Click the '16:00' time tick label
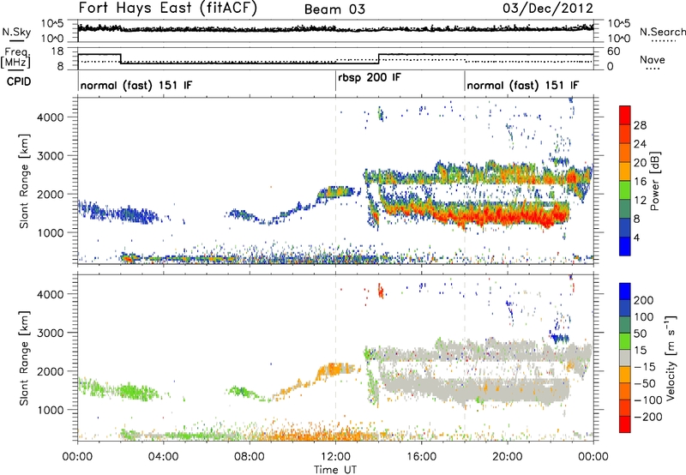The image size is (686, 475). (x=421, y=457)
